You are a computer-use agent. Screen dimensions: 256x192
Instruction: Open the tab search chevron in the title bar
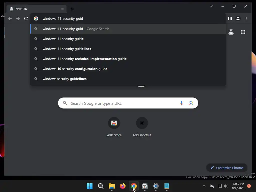point(211,6)
